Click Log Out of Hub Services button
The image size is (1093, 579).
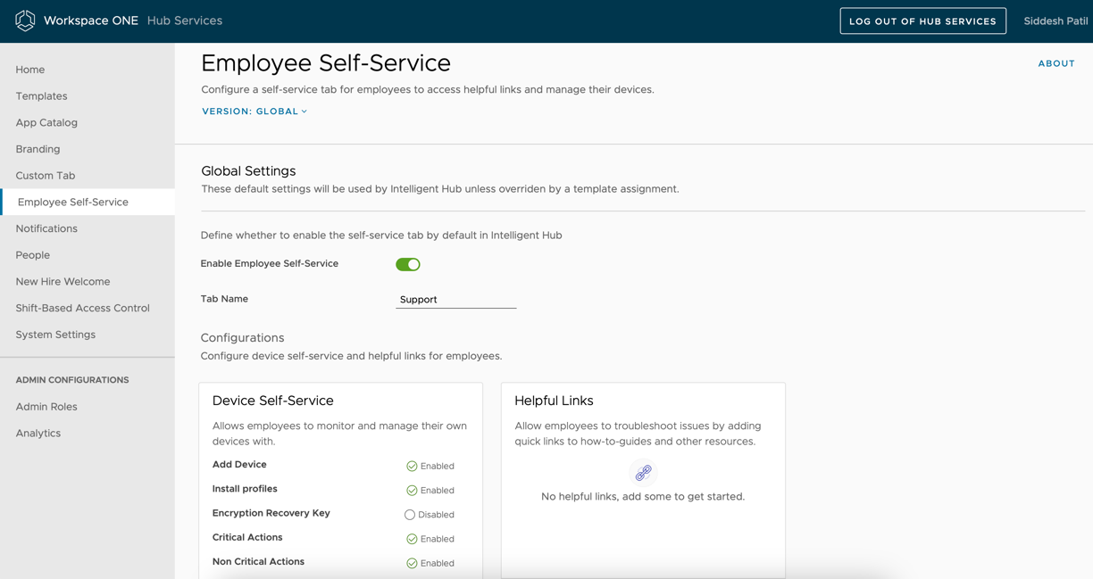(922, 21)
